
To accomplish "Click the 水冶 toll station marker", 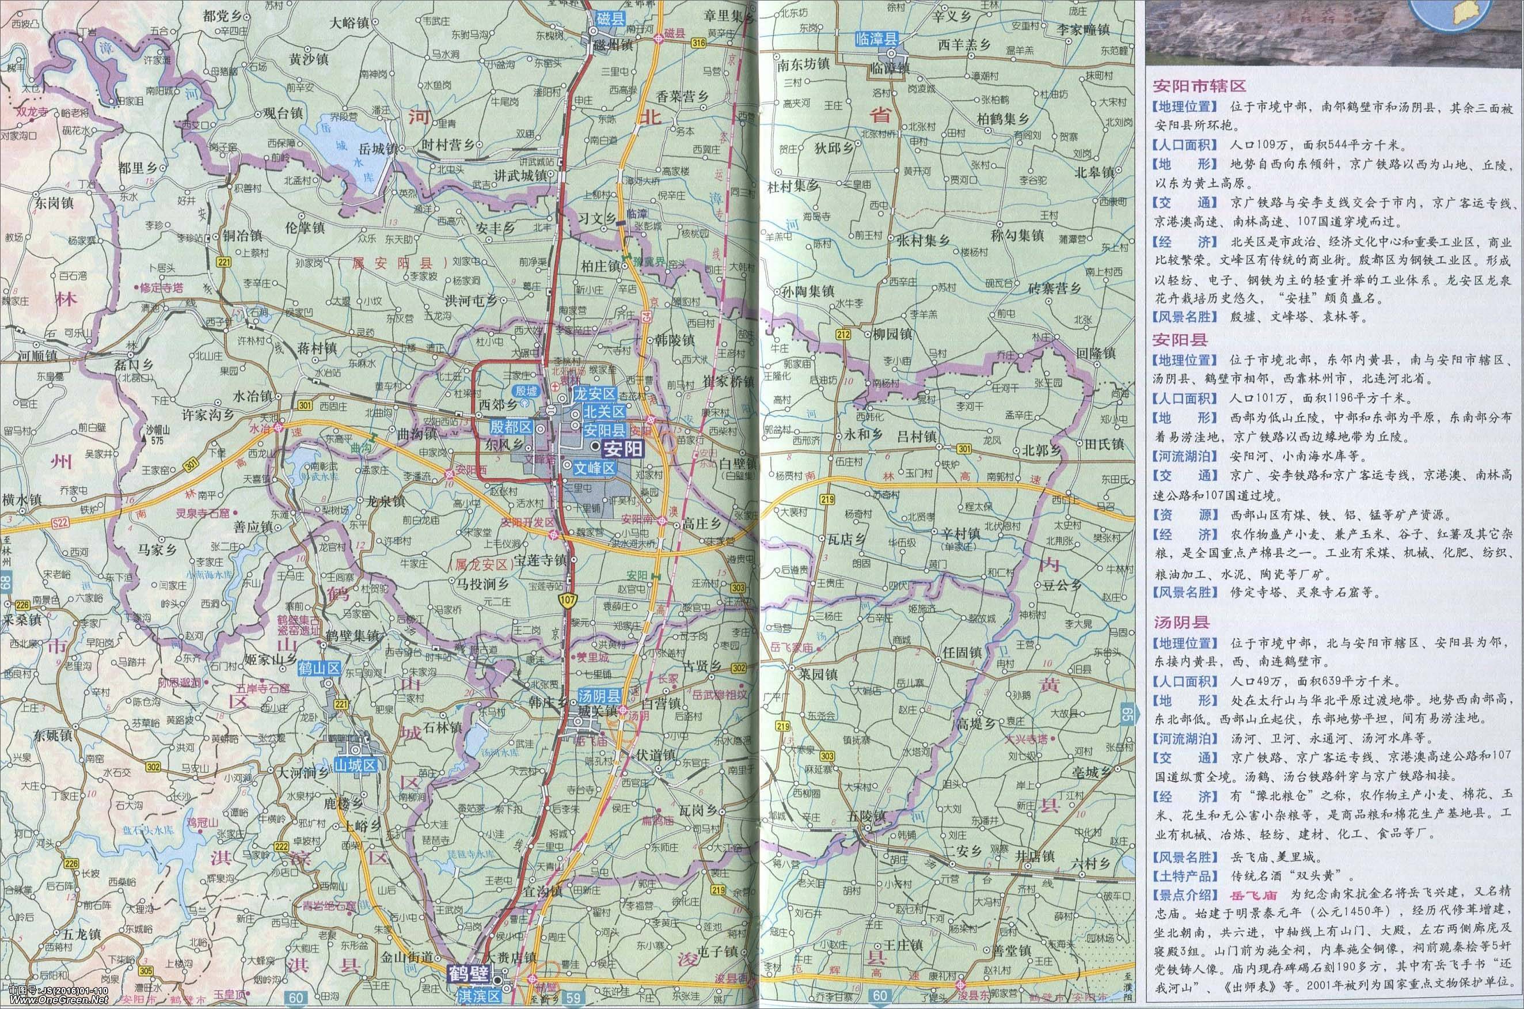I will (279, 427).
